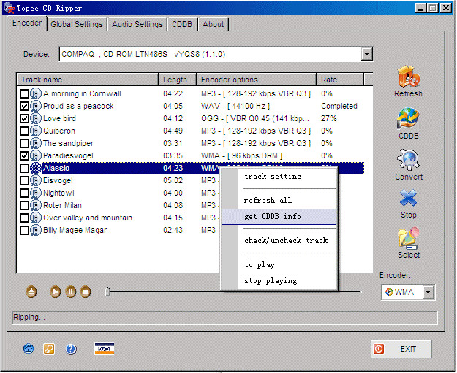457x373 pixels.
Task: Uncheck the Love bird track checkbox
Action: (x=24, y=119)
